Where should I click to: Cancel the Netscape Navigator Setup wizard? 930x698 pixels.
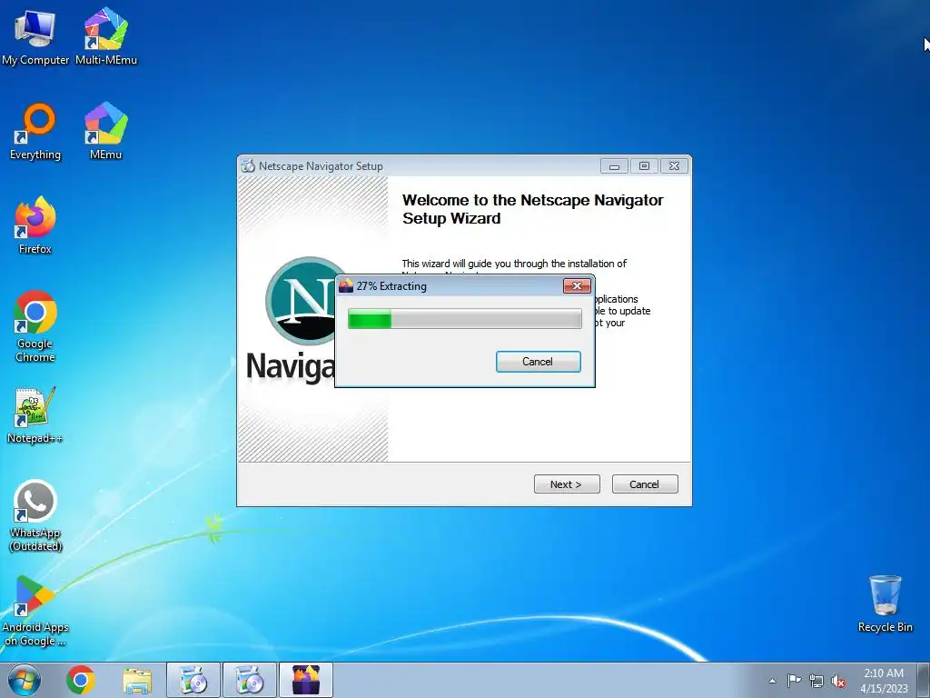pos(645,484)
